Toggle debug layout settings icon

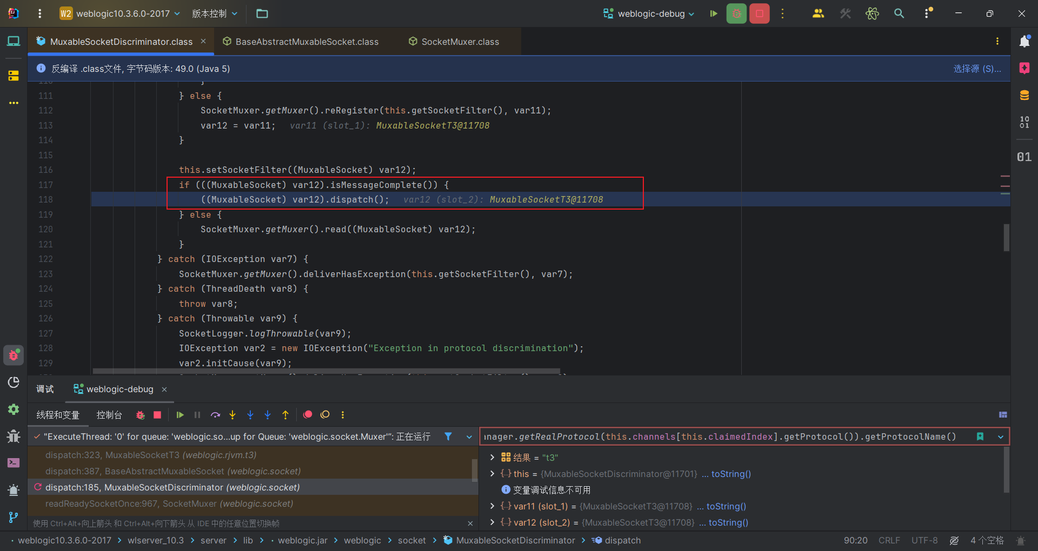pos(1003,415)
